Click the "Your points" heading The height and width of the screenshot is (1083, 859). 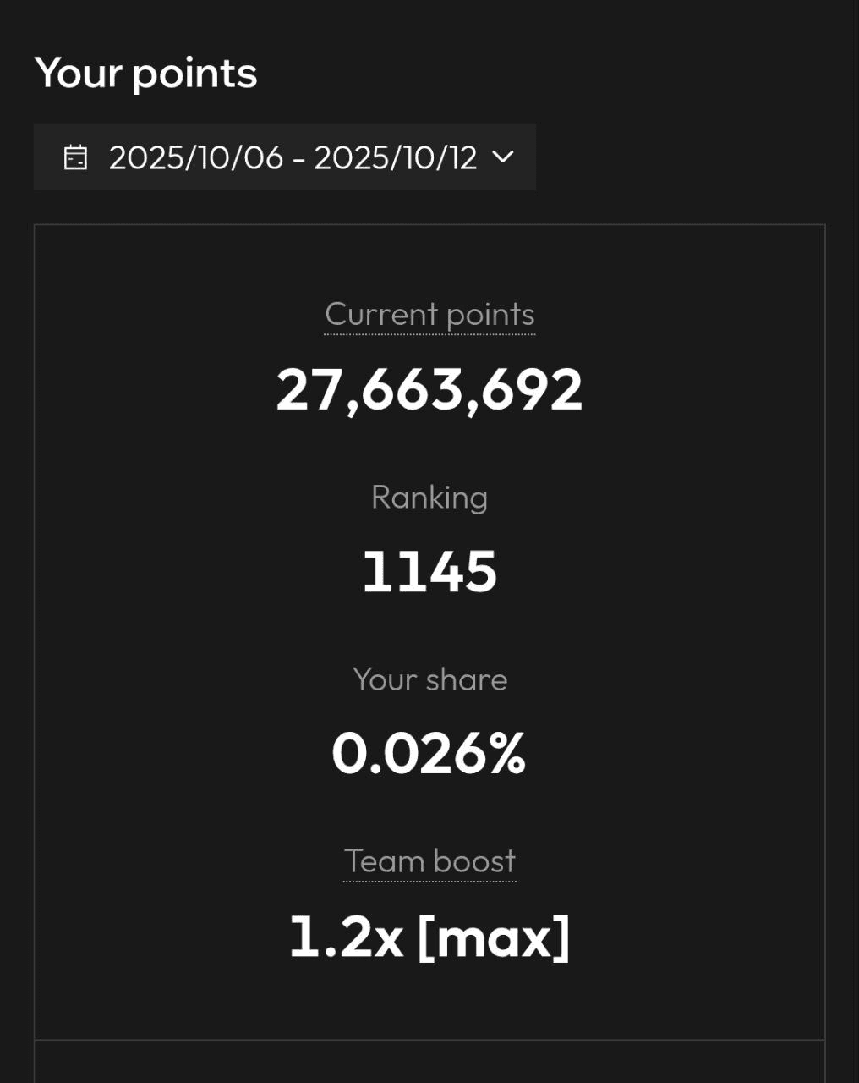(x=145, y=73)
